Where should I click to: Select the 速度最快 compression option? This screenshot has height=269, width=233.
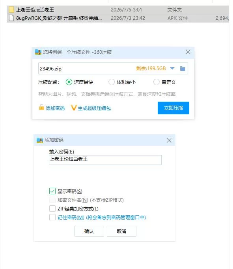point(69,82)
